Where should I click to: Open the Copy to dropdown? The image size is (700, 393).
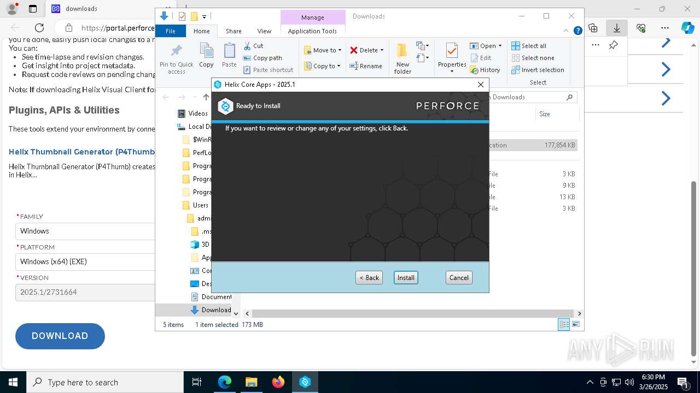pos(323,66)
